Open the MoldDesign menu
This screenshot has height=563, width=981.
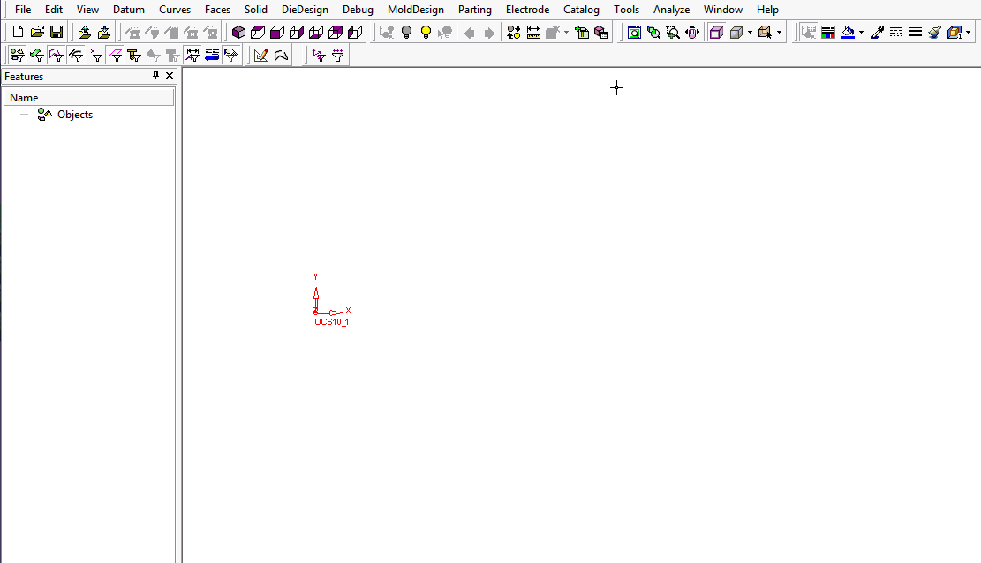pyautogui.click(x=415, y=10)
